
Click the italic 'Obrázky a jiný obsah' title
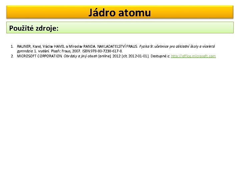pos(81,56)
